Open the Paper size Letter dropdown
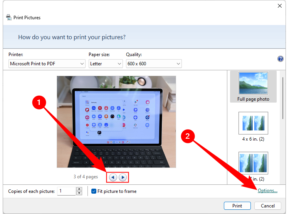The width and height of the screenshot is (289, 214). coord(106,63)
